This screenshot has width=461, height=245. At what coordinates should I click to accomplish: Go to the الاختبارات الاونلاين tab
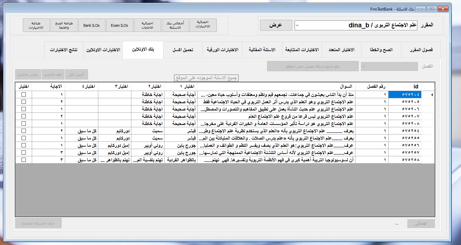tap(103, 50)
